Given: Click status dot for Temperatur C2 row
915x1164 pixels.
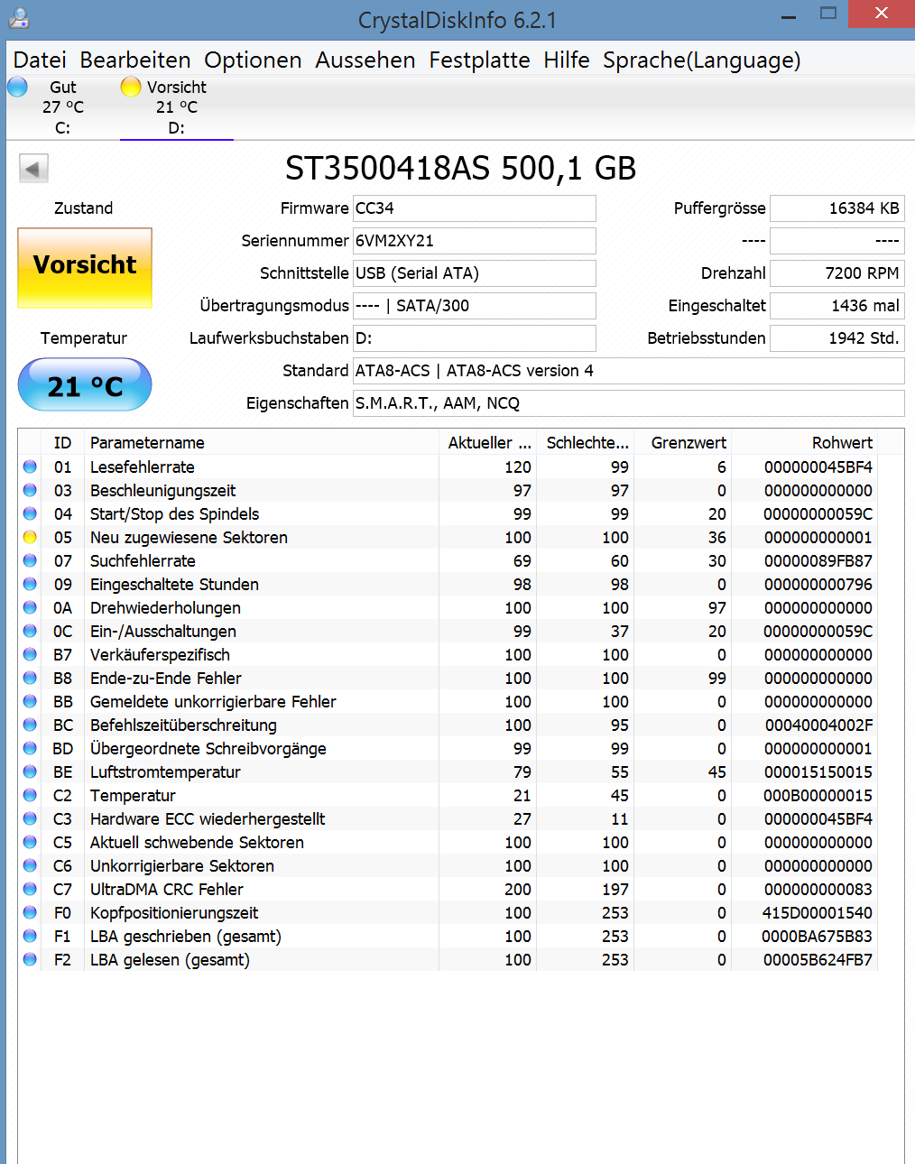Looking at the screenshot, I should tap(30, 795).
